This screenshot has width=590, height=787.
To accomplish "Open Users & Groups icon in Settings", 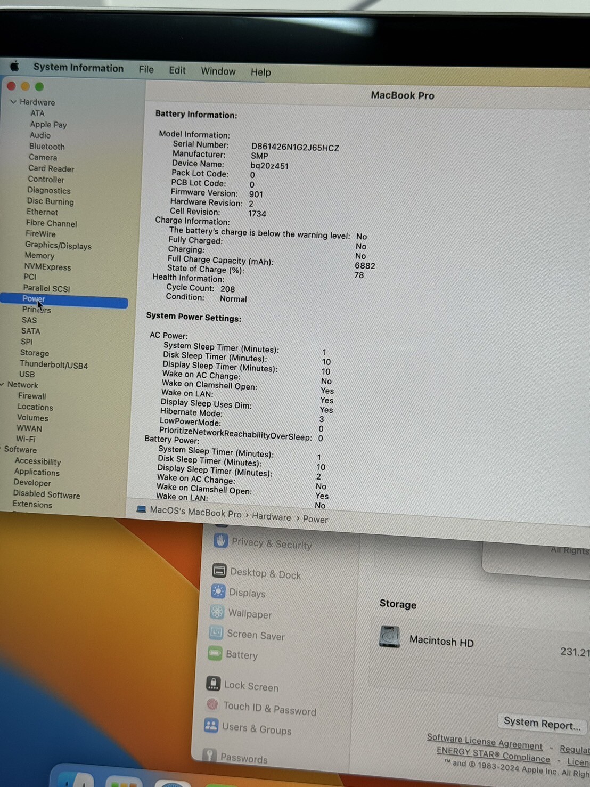I will click(211, 725).
